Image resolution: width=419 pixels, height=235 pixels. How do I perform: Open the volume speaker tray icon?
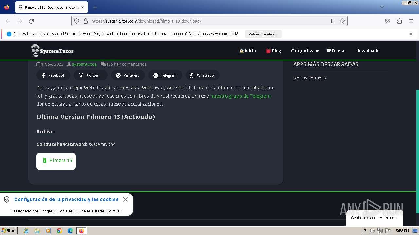point(372,231)
